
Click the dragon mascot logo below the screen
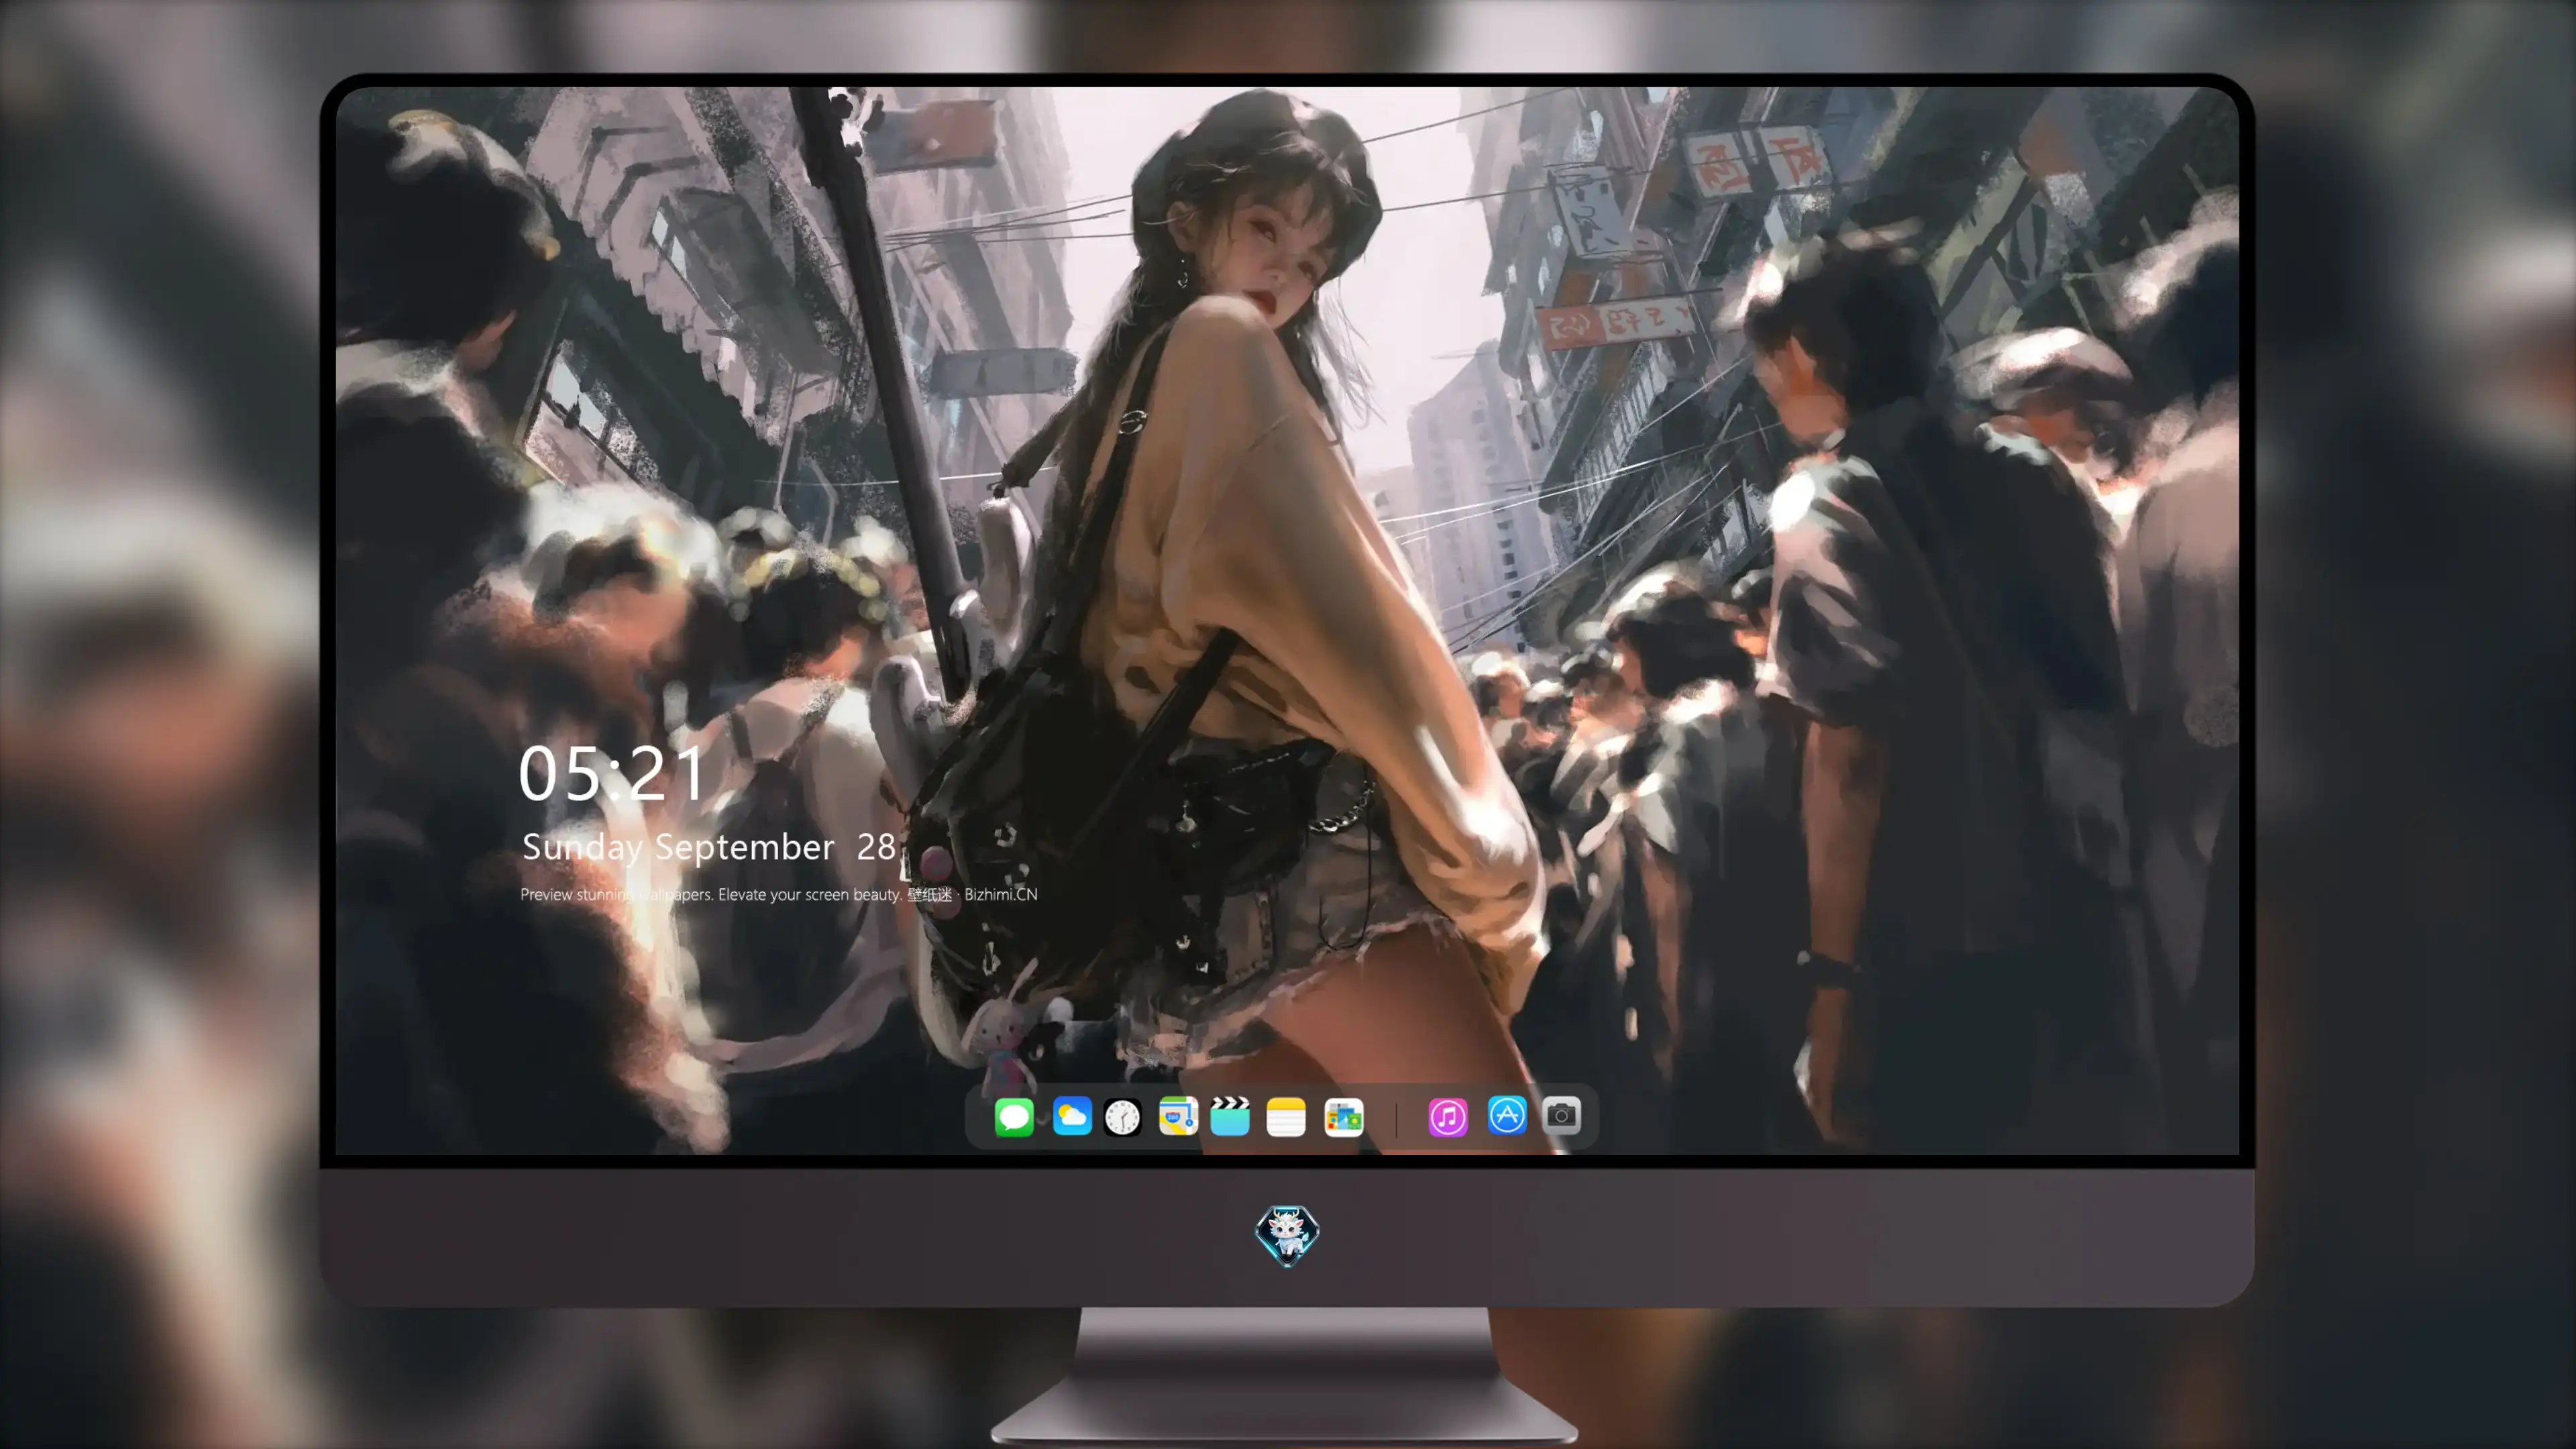pyautogui.click(x=1287, y=1235)
